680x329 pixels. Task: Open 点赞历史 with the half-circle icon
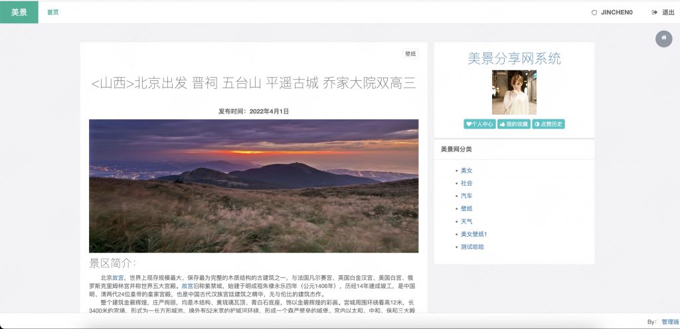(x=549, y=124)
